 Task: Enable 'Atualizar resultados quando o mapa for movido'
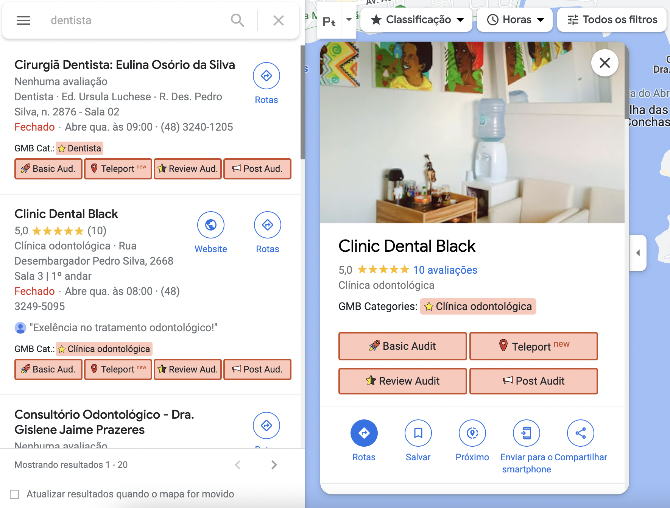15,494
